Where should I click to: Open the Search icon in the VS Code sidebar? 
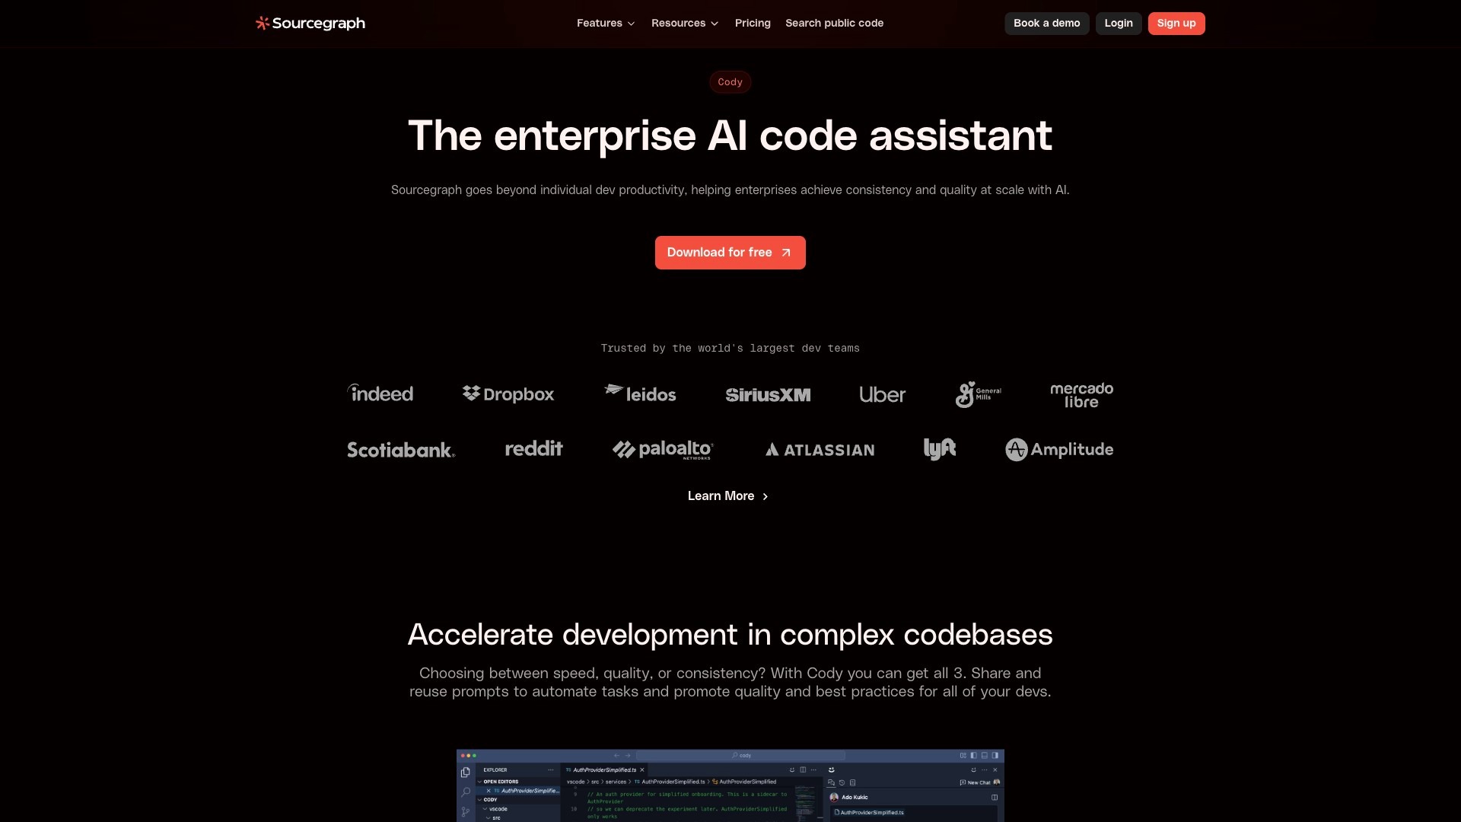pos(466,792)
